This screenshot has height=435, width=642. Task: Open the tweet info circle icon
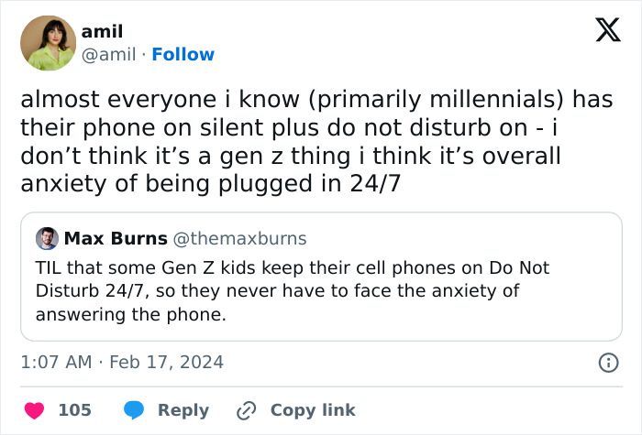point(607,363)
